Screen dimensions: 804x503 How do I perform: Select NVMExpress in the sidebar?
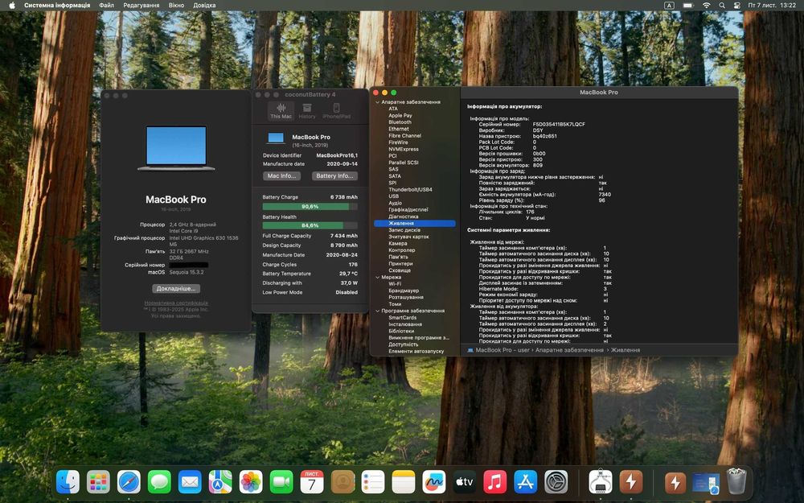tap(404, 149)
